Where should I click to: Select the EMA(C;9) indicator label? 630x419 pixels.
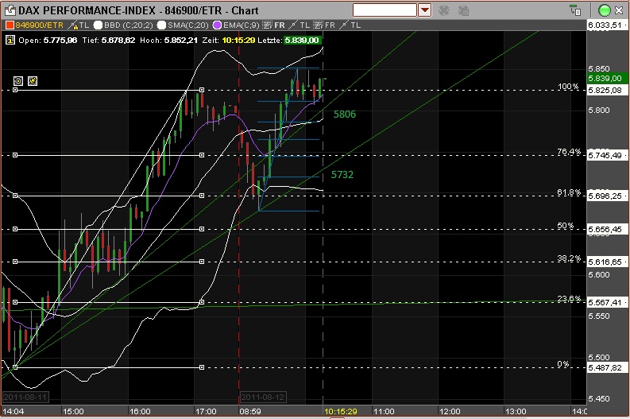click(x=241, y=25)
